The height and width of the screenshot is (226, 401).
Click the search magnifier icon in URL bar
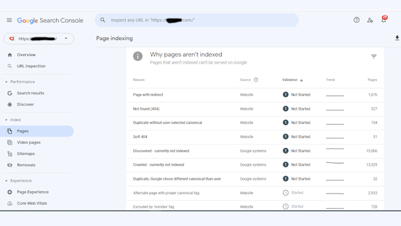click(103, 20)
